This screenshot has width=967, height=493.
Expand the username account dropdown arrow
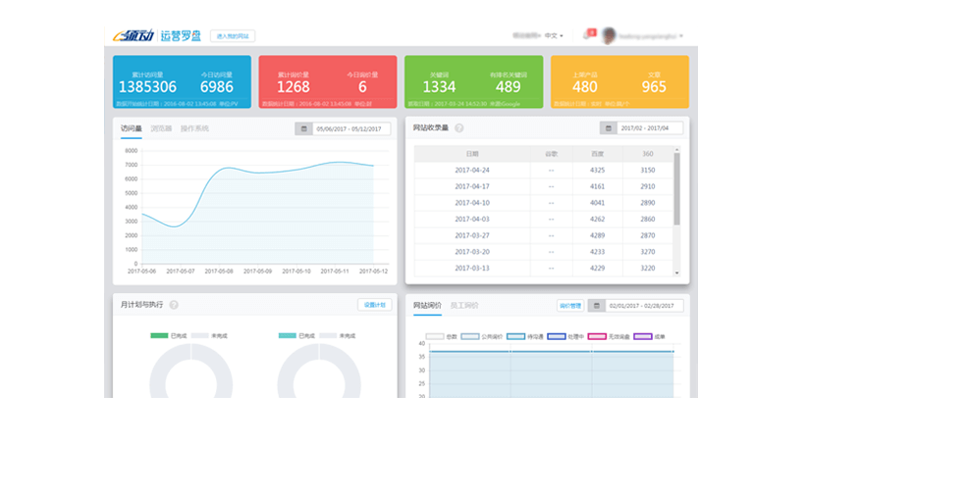[x=680, y=36]
